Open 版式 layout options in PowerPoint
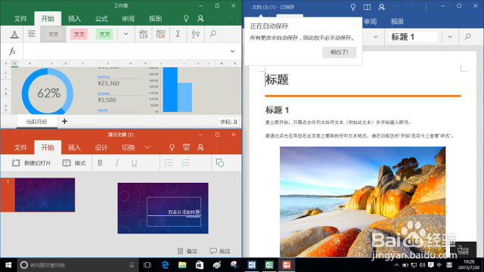The height and width of the screenshot is (272, 484). pos(74,163)
